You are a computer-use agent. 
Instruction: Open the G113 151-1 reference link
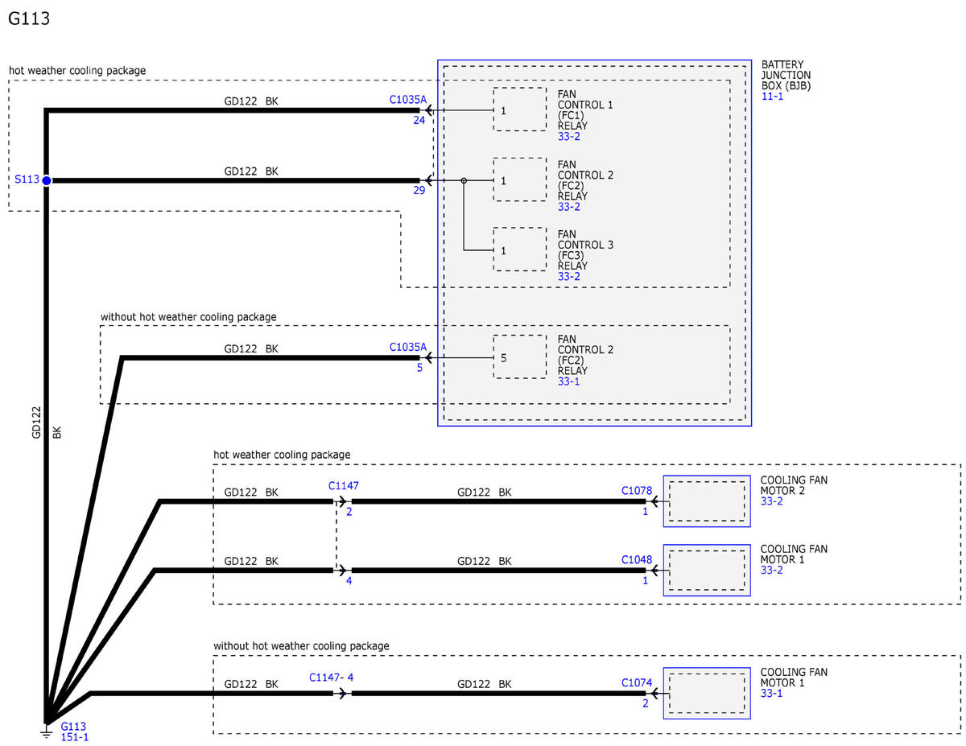click(75, 731)
